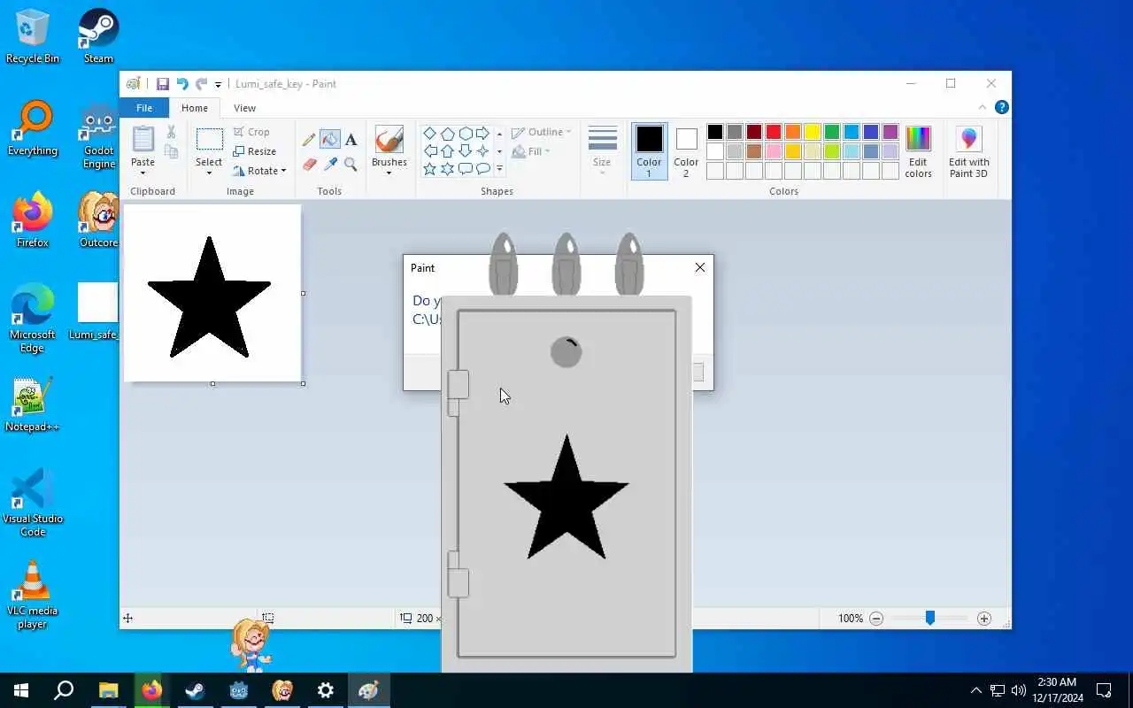
Task: Click the Save icon in title bar
Action: (x=163, y=84)
